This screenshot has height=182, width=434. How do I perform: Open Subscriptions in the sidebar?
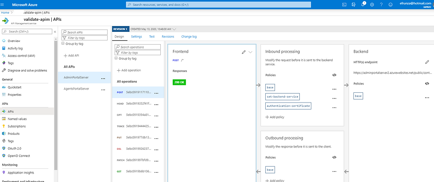(17, 126)
